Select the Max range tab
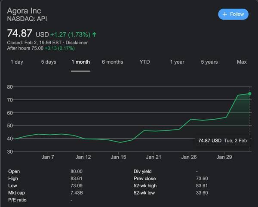The width and height of the screenshot is (258, 207). tap(242, 62)
